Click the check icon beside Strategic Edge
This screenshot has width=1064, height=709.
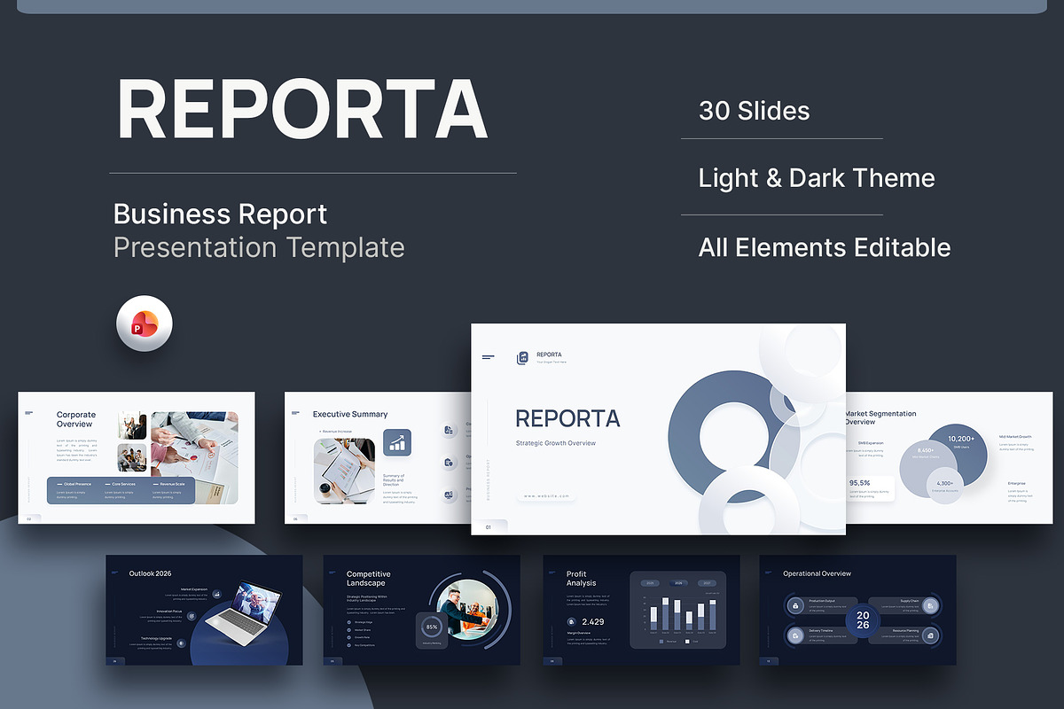click(x=349, y=622)
